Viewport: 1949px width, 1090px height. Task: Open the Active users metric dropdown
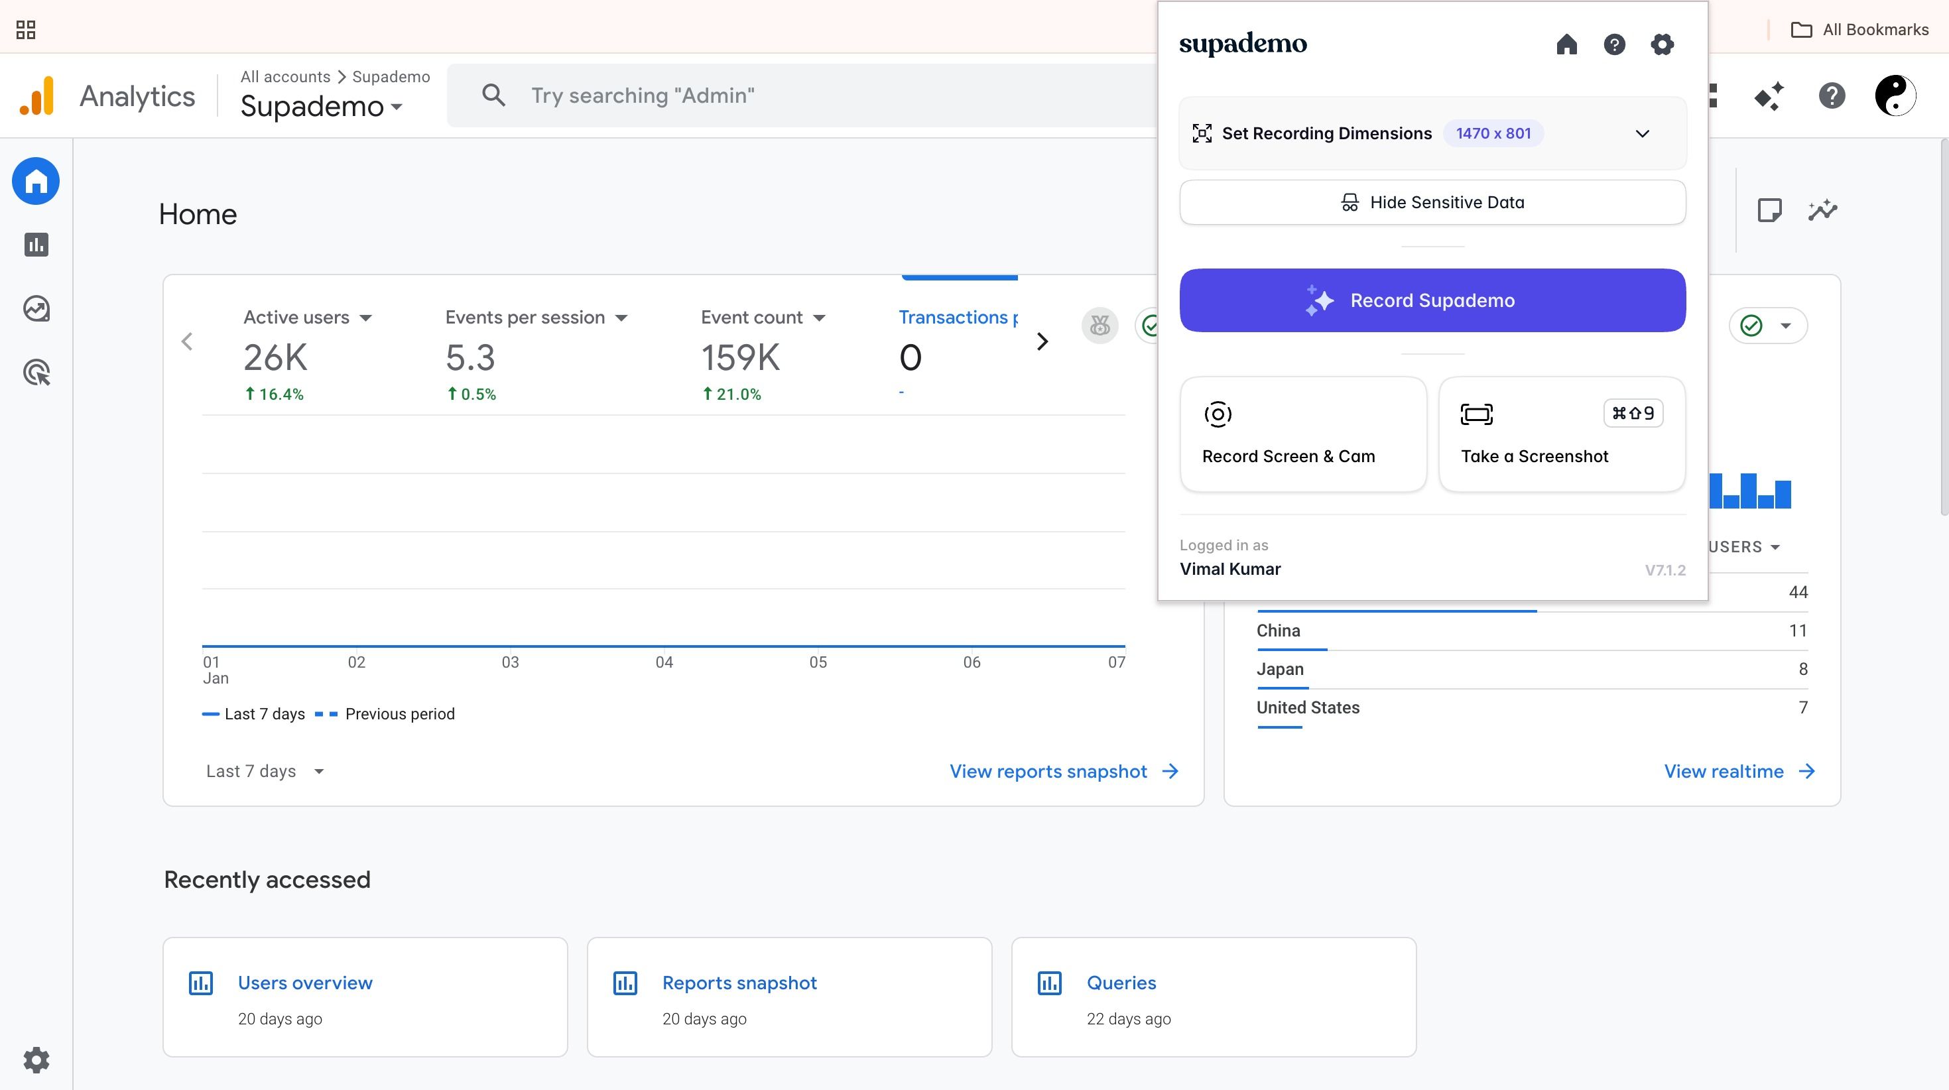(x=365, y=318)
